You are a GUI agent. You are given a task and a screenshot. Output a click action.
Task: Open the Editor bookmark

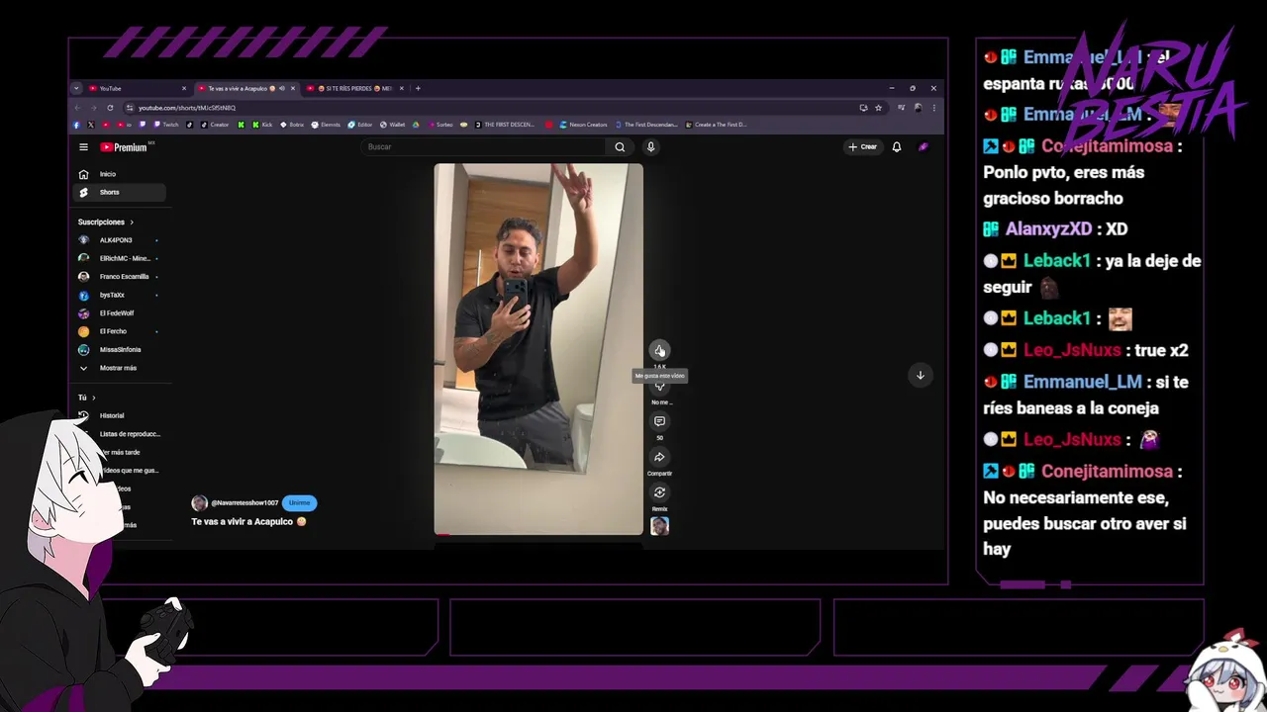(360, 125)
